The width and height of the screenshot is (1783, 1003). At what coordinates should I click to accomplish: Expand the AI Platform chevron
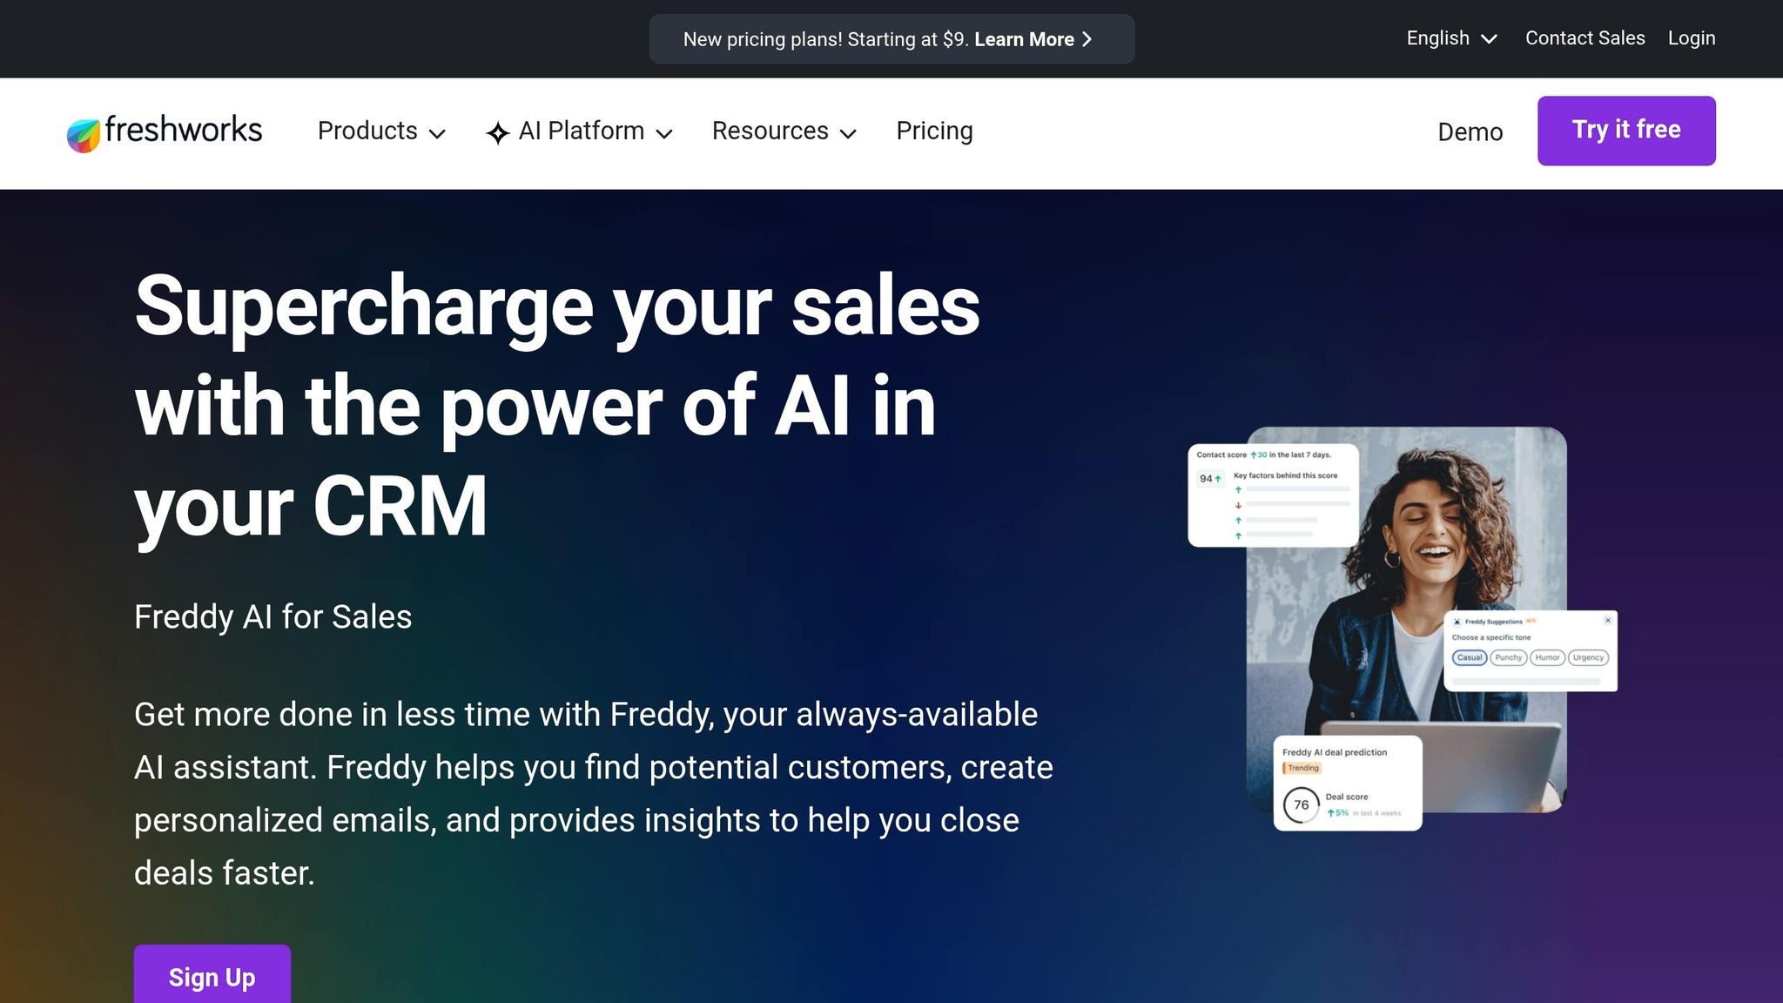[x=664, y=133]
